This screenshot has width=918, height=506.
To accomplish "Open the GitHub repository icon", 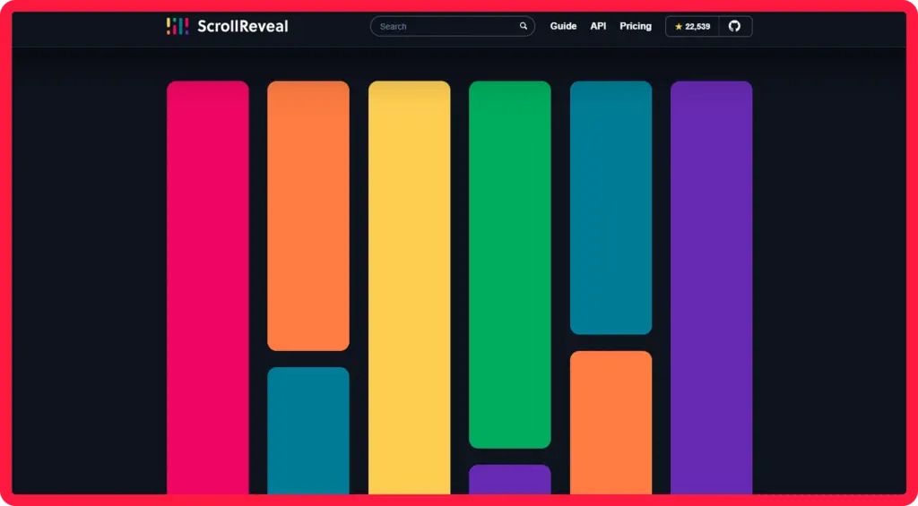I will coord(734,26).
